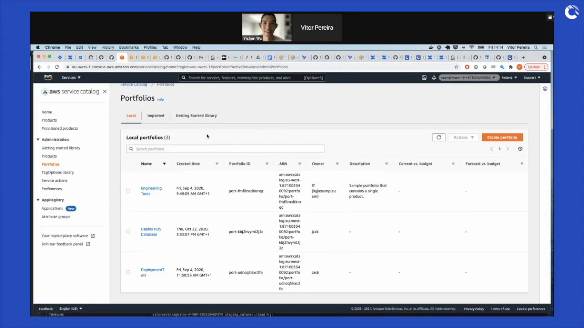Open Attribute groups in sidebar
Screen dimensions: 584x328
tap(56, 217)
